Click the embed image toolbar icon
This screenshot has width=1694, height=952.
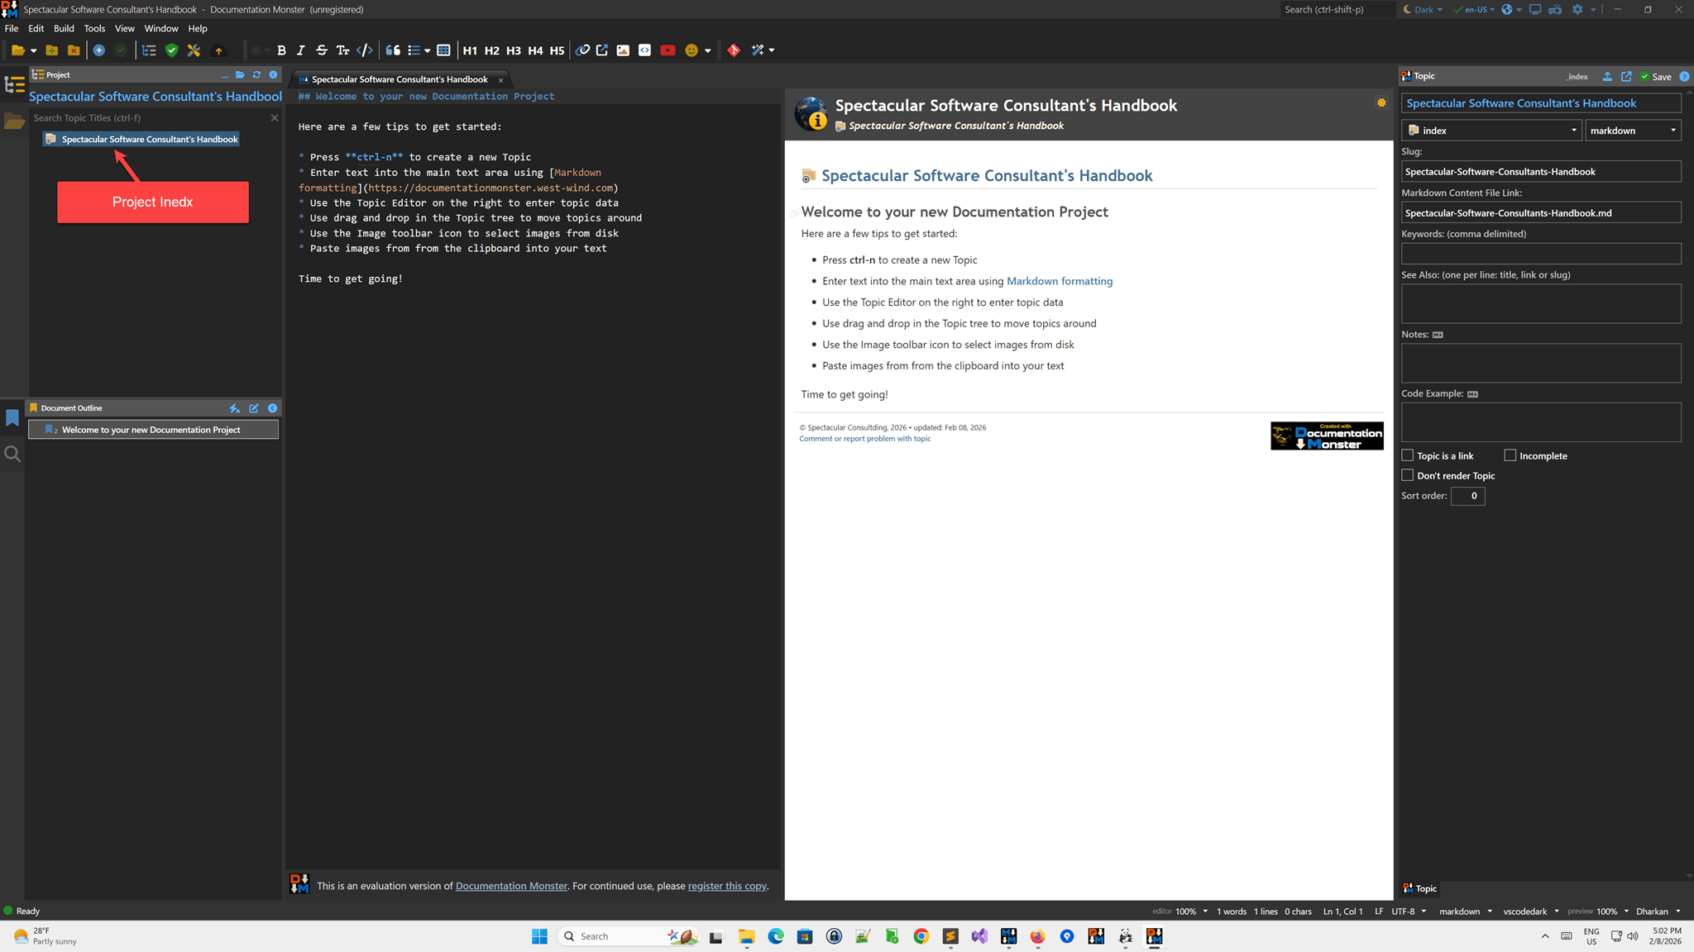(x=623, y=50)
